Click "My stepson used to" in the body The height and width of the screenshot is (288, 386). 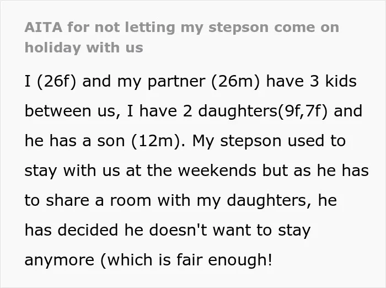[x=269, y=141]
